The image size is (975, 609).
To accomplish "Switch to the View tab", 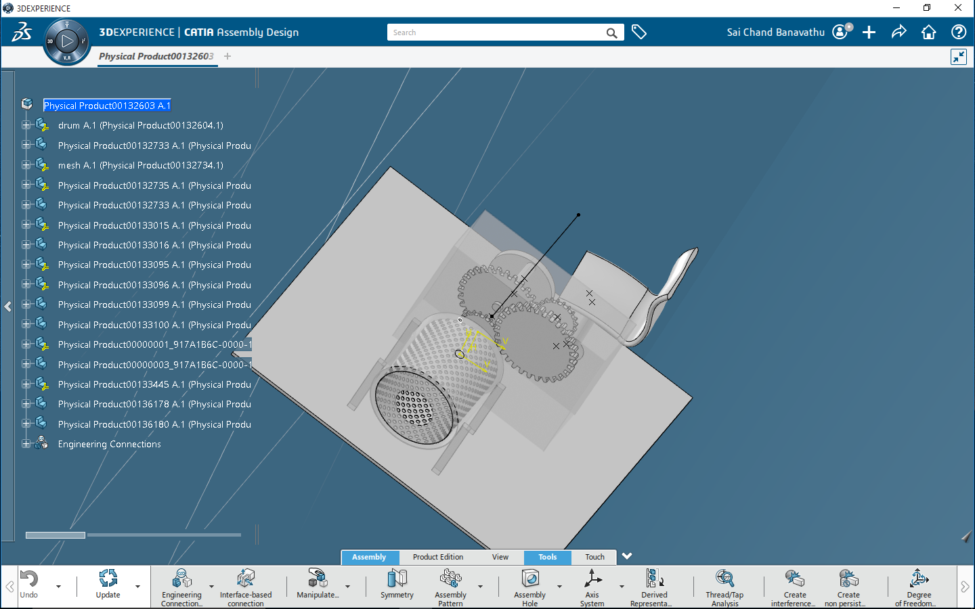I will (x=500, y=557).
